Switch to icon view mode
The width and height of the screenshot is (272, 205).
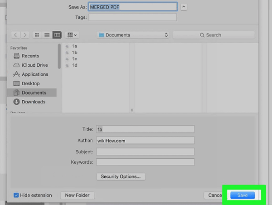point(38,35)
